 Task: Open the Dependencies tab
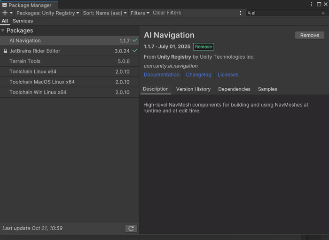[234, 89]
